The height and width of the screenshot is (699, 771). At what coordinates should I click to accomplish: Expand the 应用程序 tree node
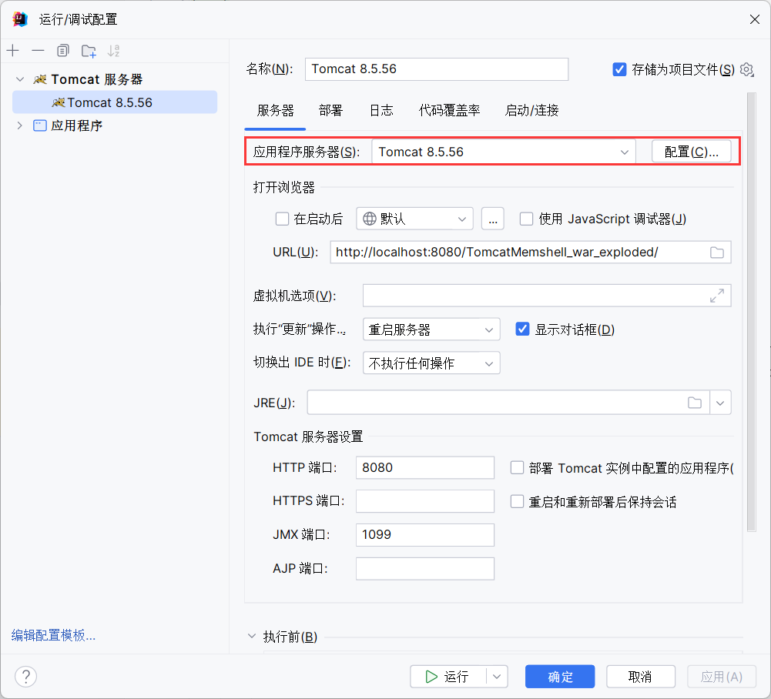point(20,125)
